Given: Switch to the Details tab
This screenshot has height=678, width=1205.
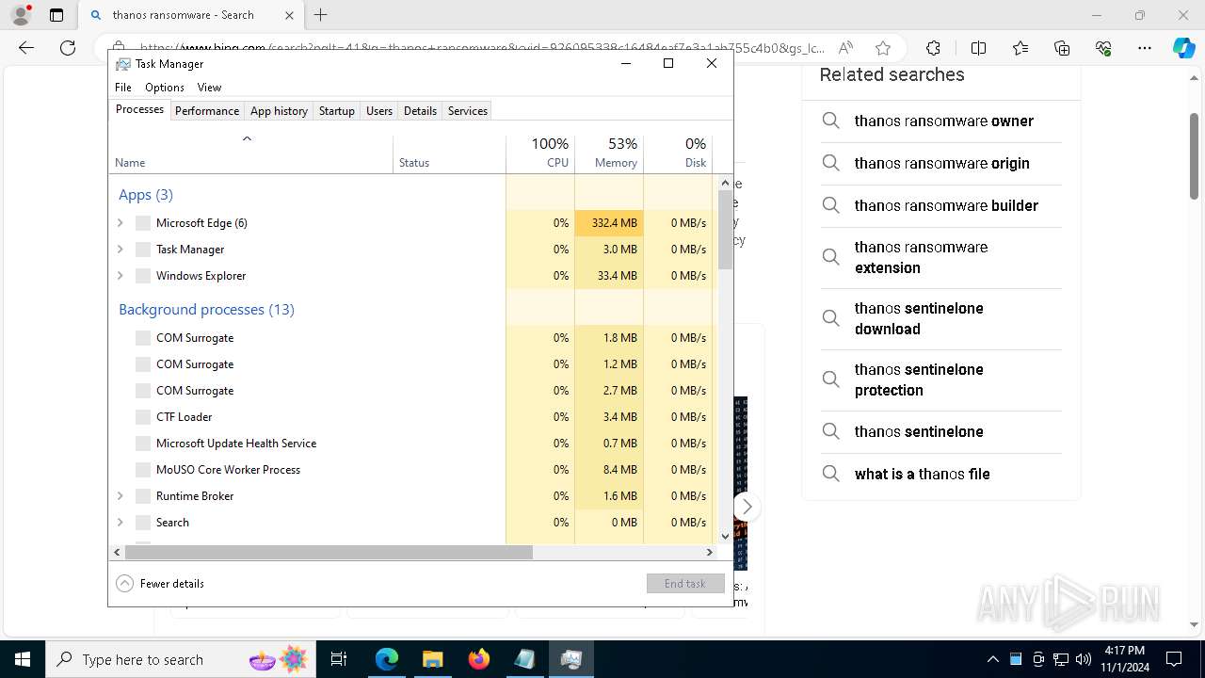Looking at the screenshot, I should pos(420,110).
